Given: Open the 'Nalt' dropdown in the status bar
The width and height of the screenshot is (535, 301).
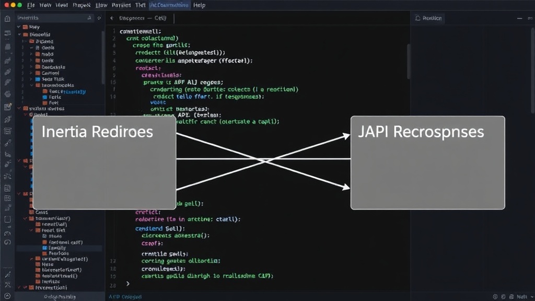Looking at the screenshot, I should click(525, 297).
